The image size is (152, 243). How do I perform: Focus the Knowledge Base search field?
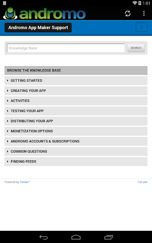66,48
